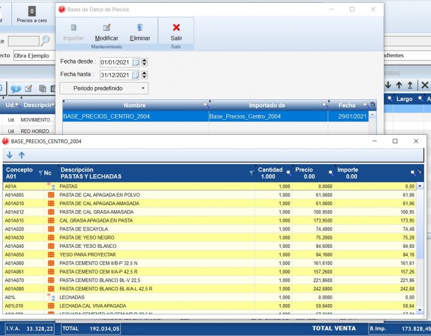Select row PASTA DE YESO NEGRO
The height and width of the screenshot is (336, 431).
pos(209,238)
